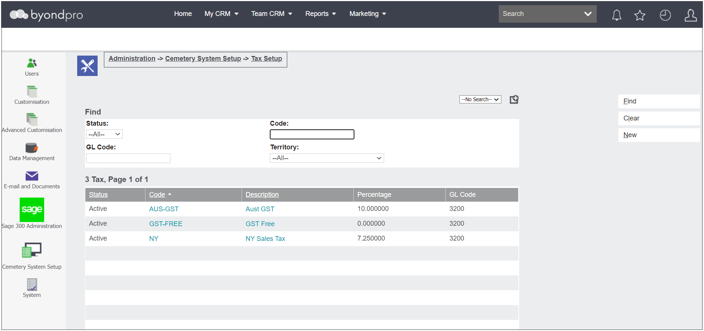This screenshot has height=331, width=704.
Task: Click the Sage 300 Administration label
Action: click(x=32, y=226)
